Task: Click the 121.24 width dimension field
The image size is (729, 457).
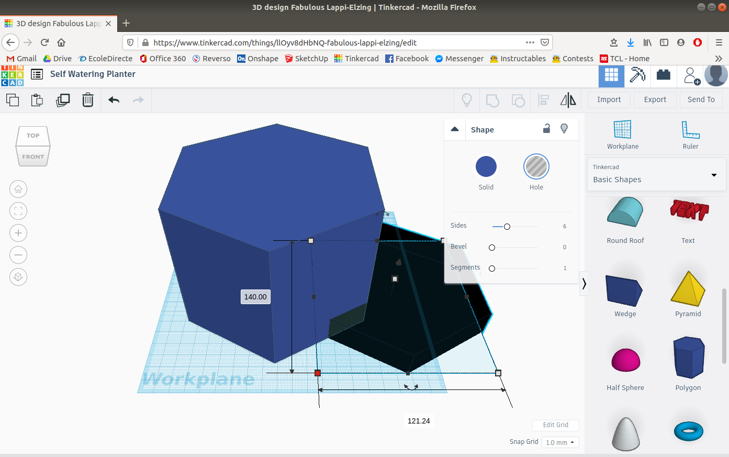Action: click(x=419, y=421)
